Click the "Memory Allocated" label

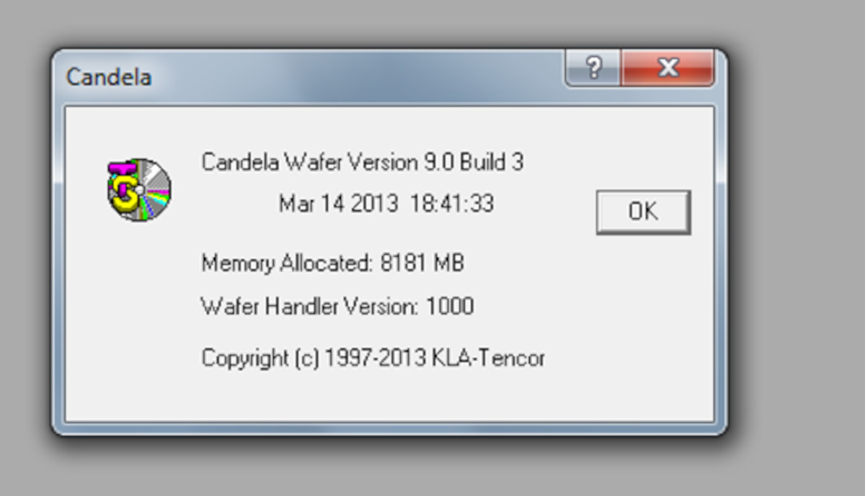[x=286, y=263]
